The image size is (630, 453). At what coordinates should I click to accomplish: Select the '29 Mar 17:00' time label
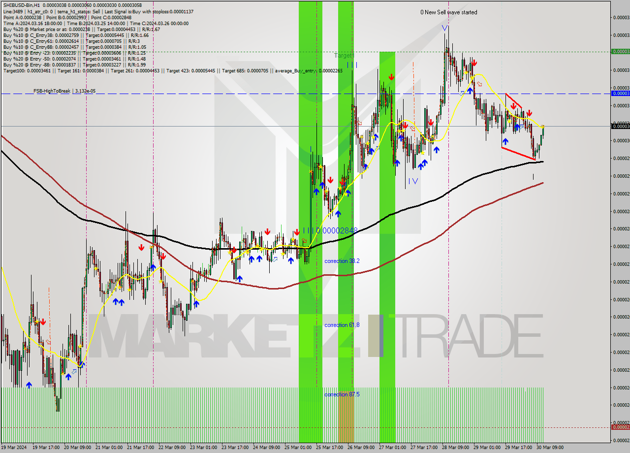tap(518, 448)
